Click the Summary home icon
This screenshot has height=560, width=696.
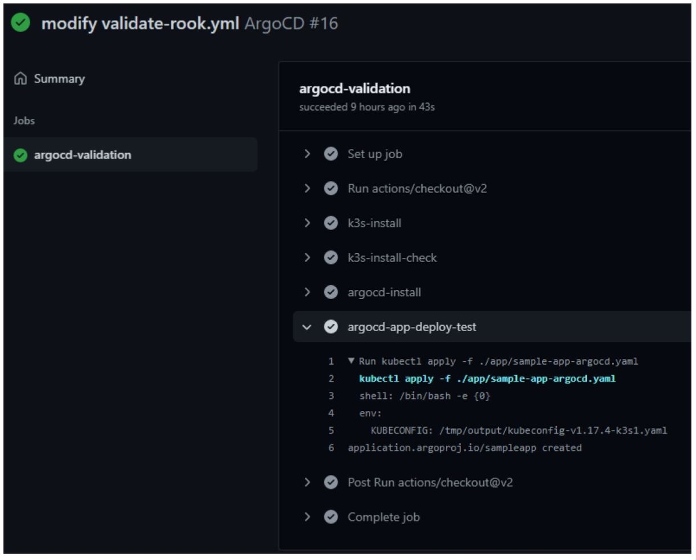point(21,79)
